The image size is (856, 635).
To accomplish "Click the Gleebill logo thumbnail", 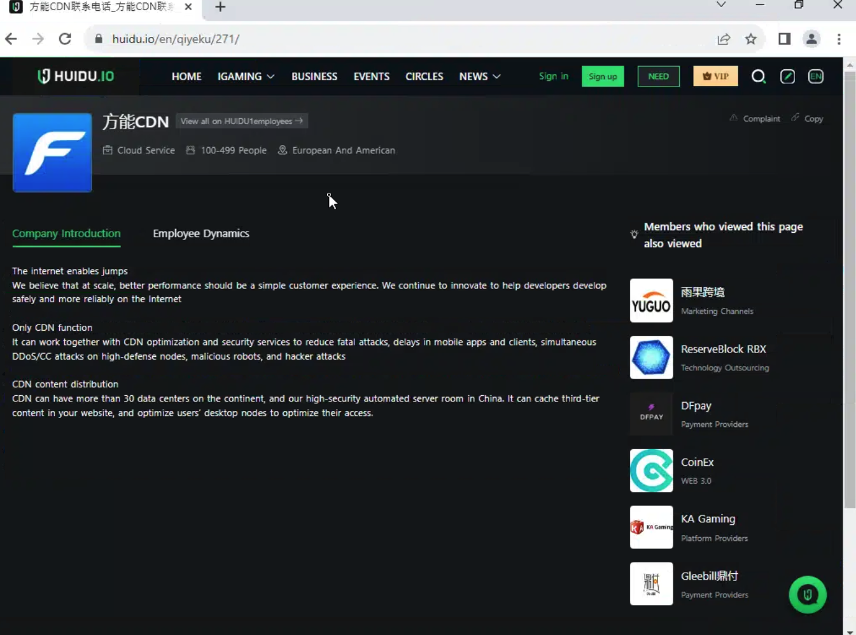I will [651, 583].
